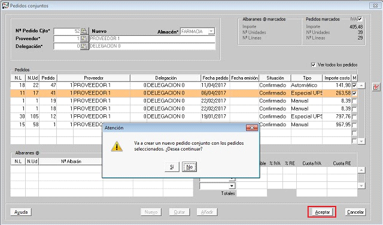This screenshot has width=383, height=225.
Task: Choose No in the Atención dialog
Action: coord(189,167)
